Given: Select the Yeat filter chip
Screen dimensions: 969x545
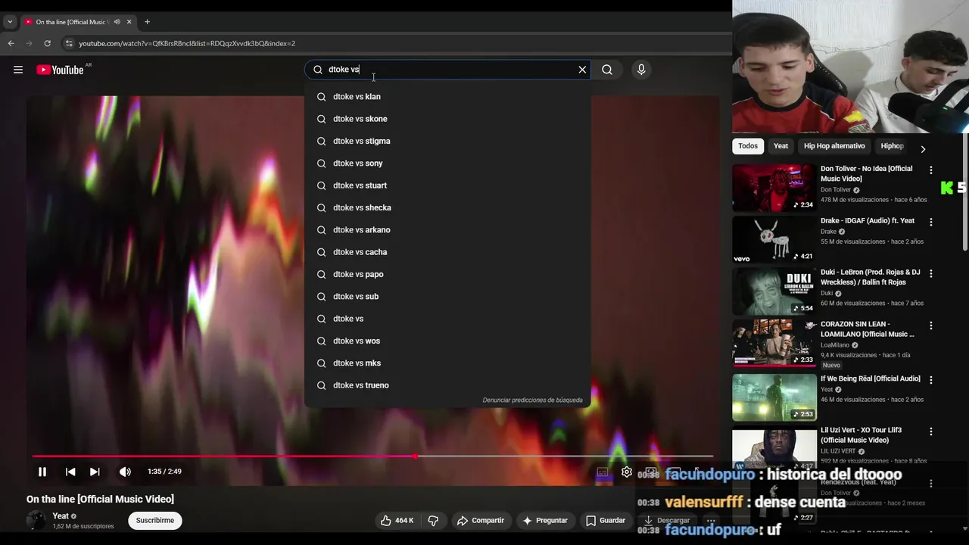Looking at the screenshot, I should 780,146.
